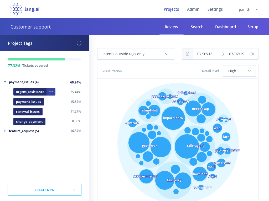Click the tickets covered progress bar
The height and width of the screenshot is (201, 269).
(x=44, y=59)
